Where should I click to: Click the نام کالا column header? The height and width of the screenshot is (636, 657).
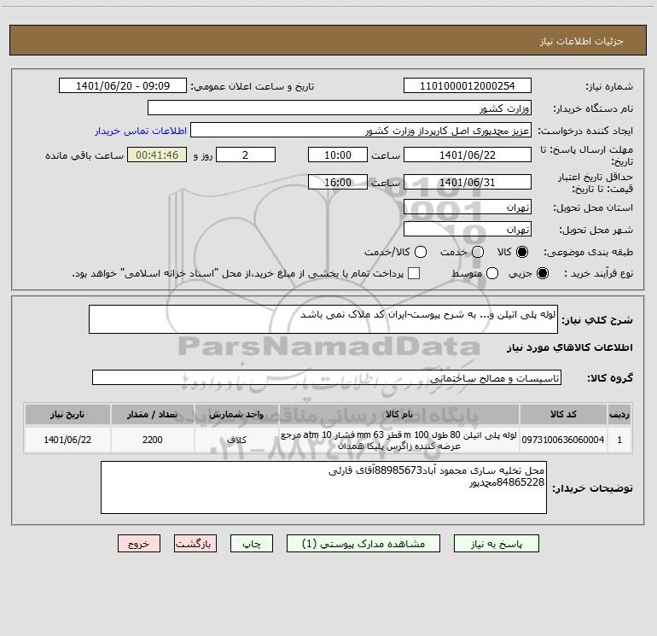pos(399,414)
